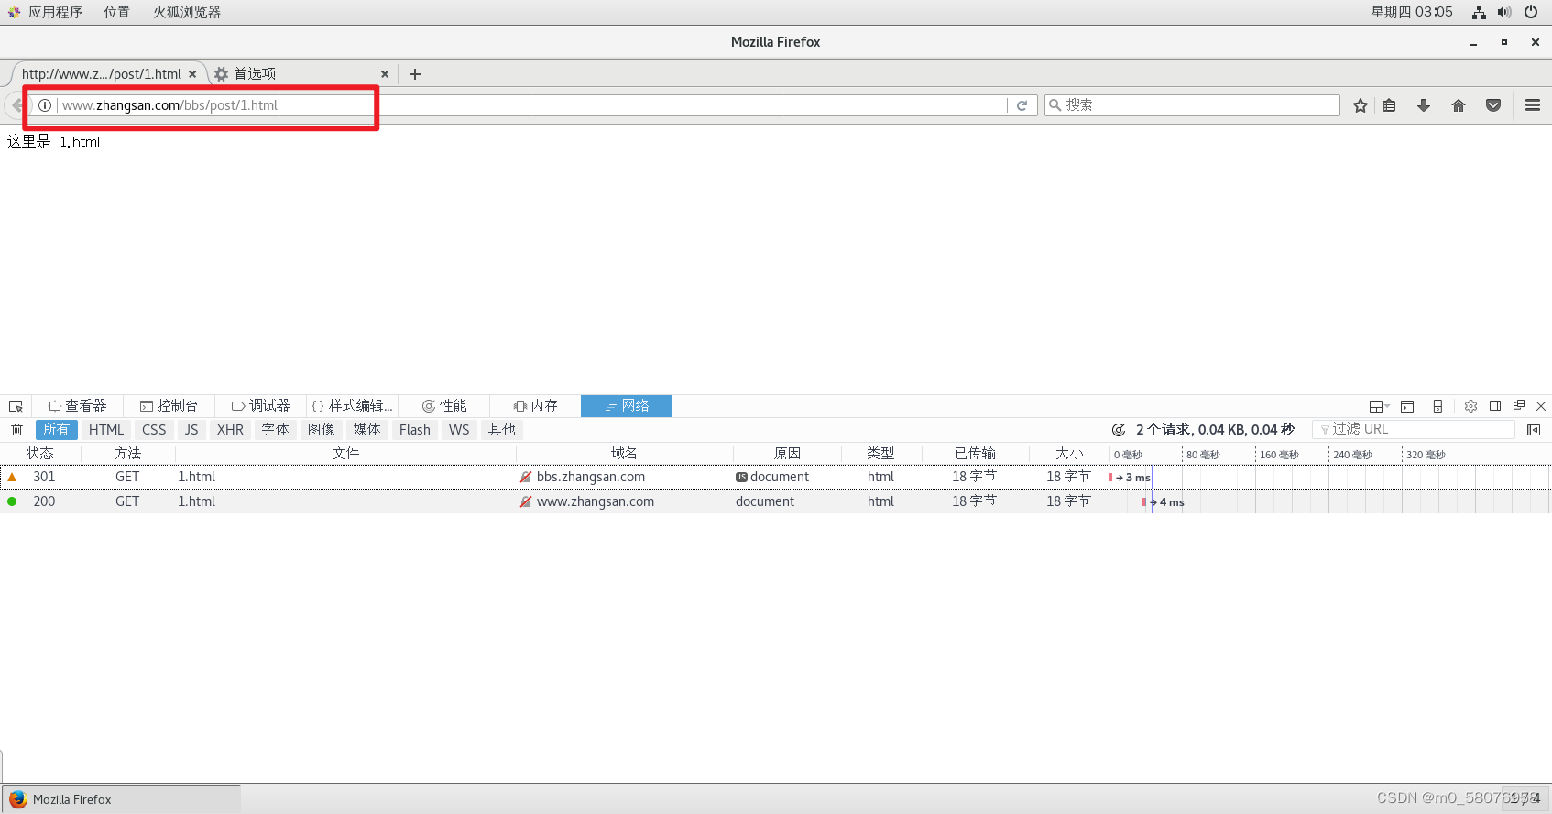Filter network requests by HTML
The width and height of the screenshot is (1552, 814).
106,430
